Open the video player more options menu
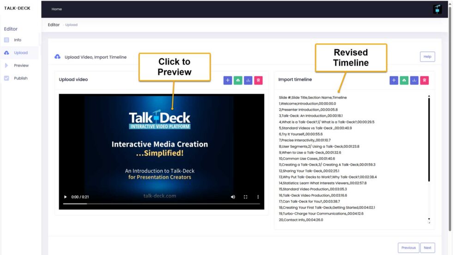Image resolution: width=473 pixels, height=255 pixels. [x=258, y=197]
